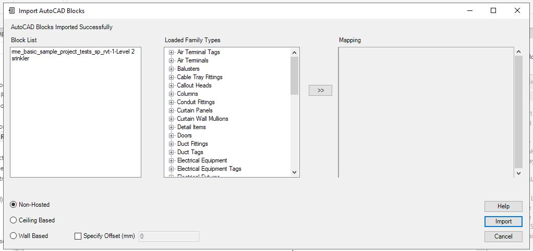Expand the Duct Fittings category

(x=171, y=144)
